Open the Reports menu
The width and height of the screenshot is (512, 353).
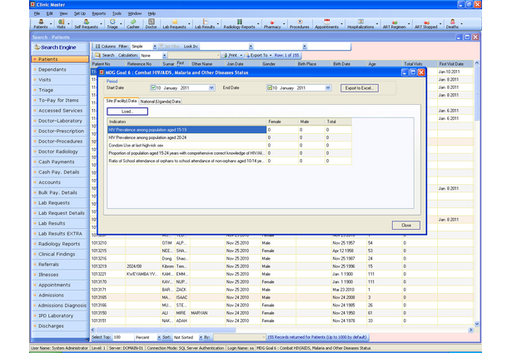coord(98,13)
